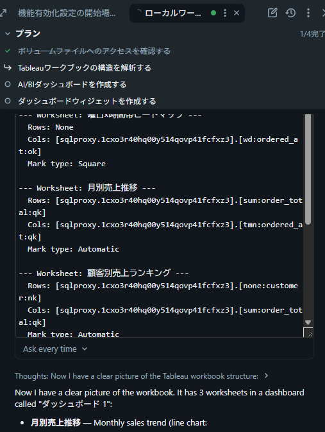Click the scrollbar down arrow in output

point(308,322)
